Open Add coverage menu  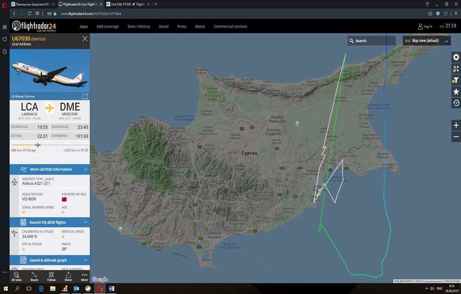pos(108,27)
